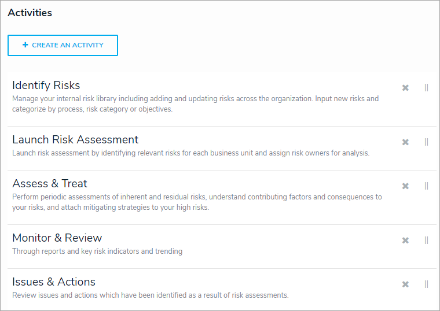
Task: Open the Launch Risk Assessment activity
Action: pos(75,140)
